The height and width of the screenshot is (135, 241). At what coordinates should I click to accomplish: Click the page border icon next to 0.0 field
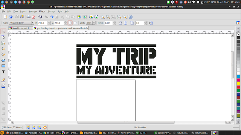132,23
